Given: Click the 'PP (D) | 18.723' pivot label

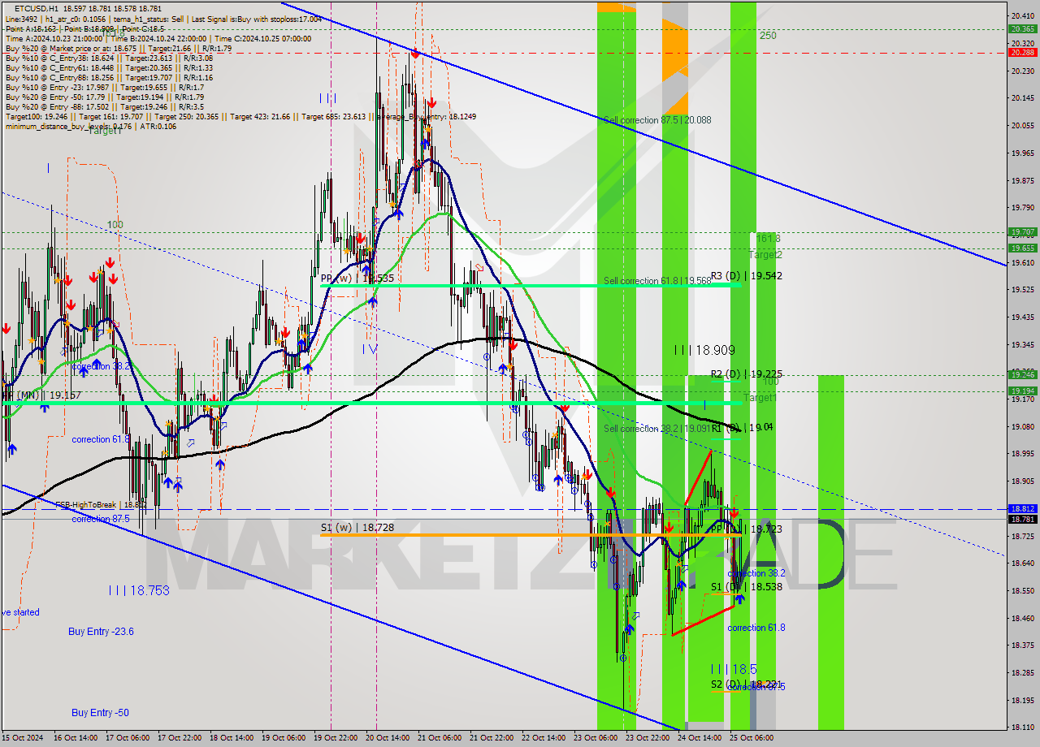Looking at the screenshot, I should (x=747, y=529).
